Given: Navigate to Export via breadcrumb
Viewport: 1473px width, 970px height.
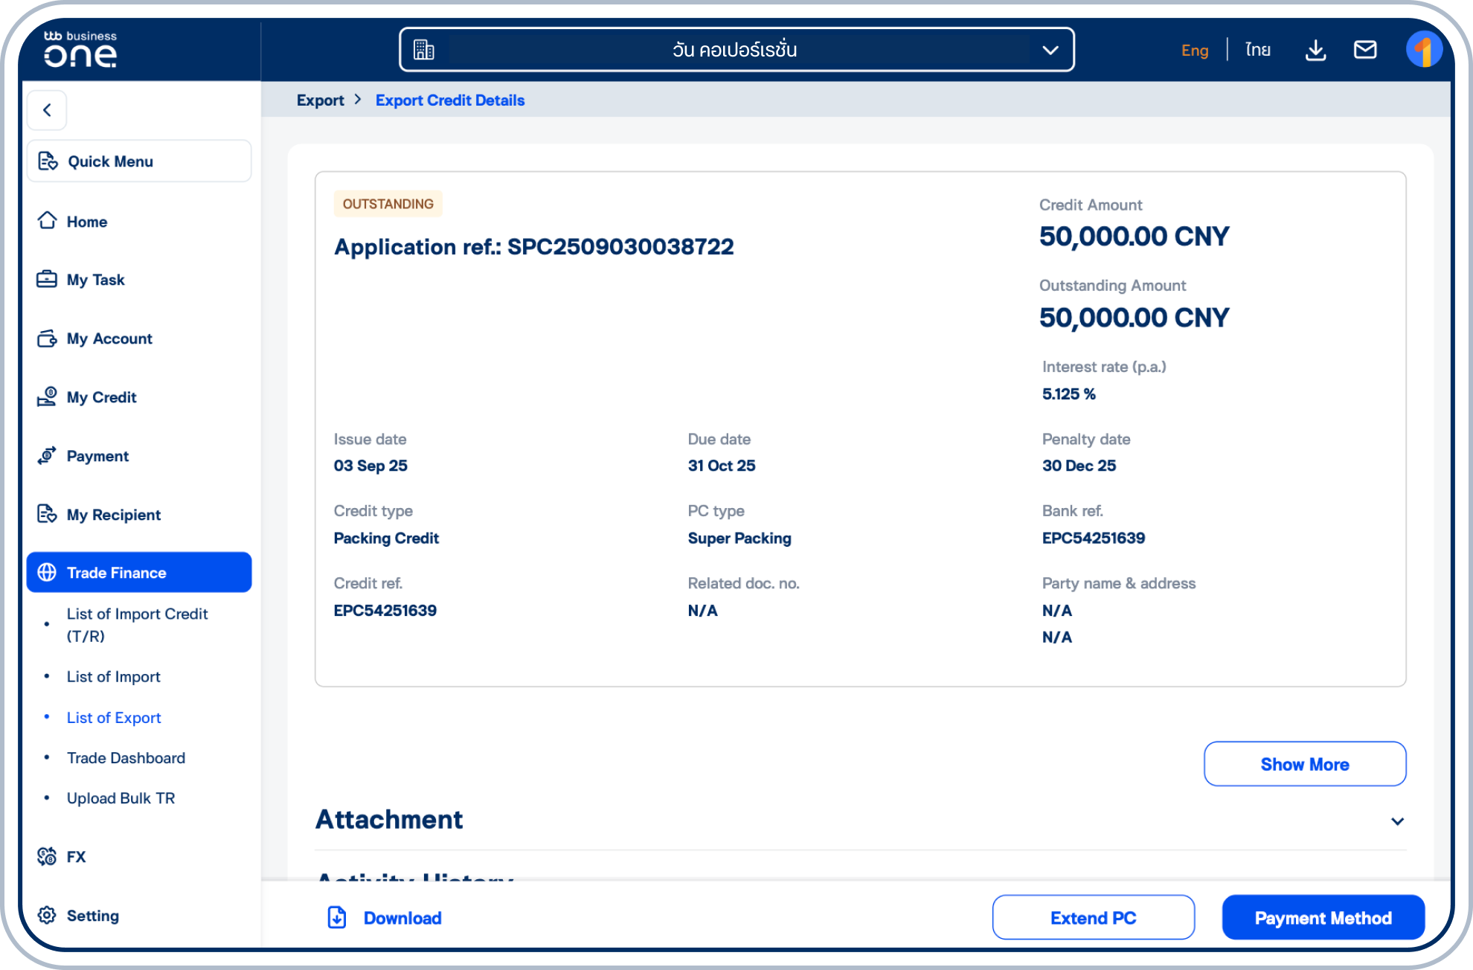Looking at the screenshot, I should click(321, 100).
